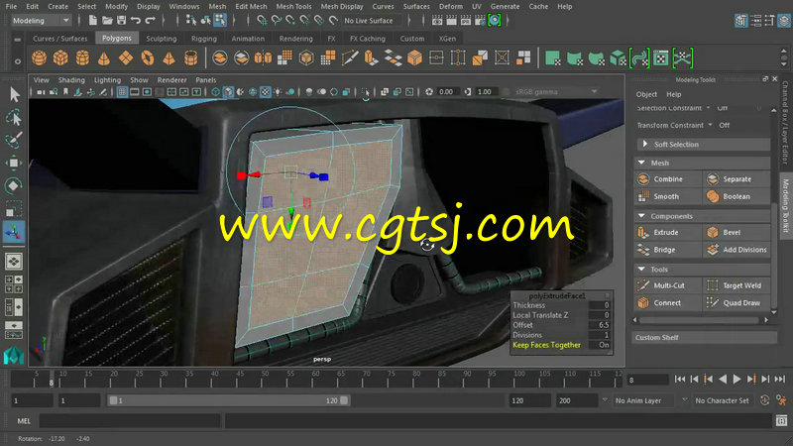Create a polygon cone from shelf
The image size is (793, 446).
[x=104, y=58]
